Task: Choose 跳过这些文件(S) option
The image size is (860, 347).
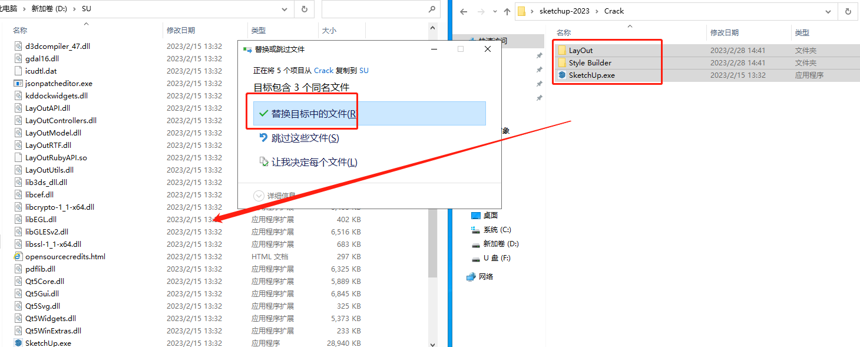Action: click(305, 138)
